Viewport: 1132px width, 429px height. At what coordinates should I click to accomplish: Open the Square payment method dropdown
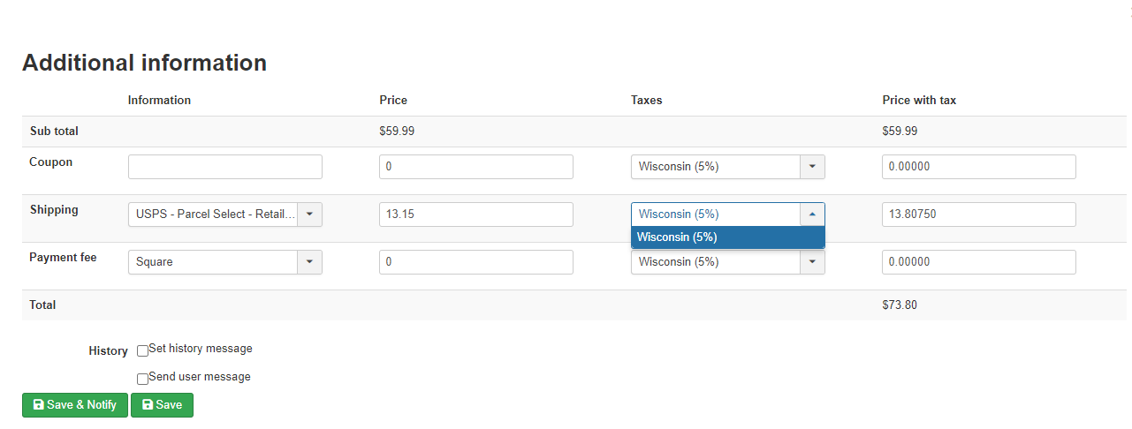pos(309,262)
